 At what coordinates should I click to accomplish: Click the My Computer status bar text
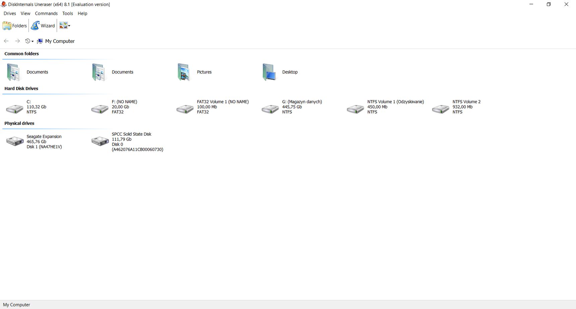click(x=17, y=305)
